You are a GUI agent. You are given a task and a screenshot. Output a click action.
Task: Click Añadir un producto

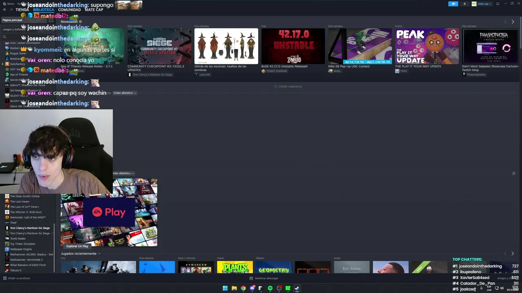tap(17, 278)
